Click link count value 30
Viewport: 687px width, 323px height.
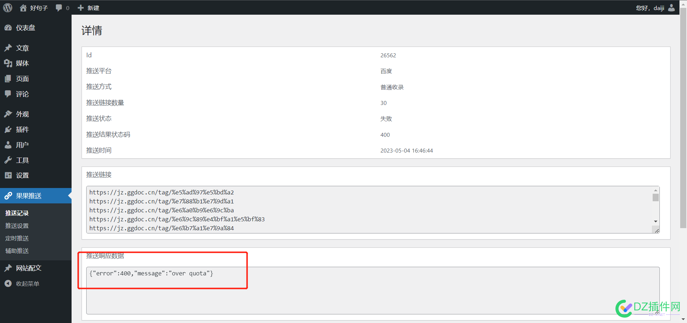pos(383,103)
